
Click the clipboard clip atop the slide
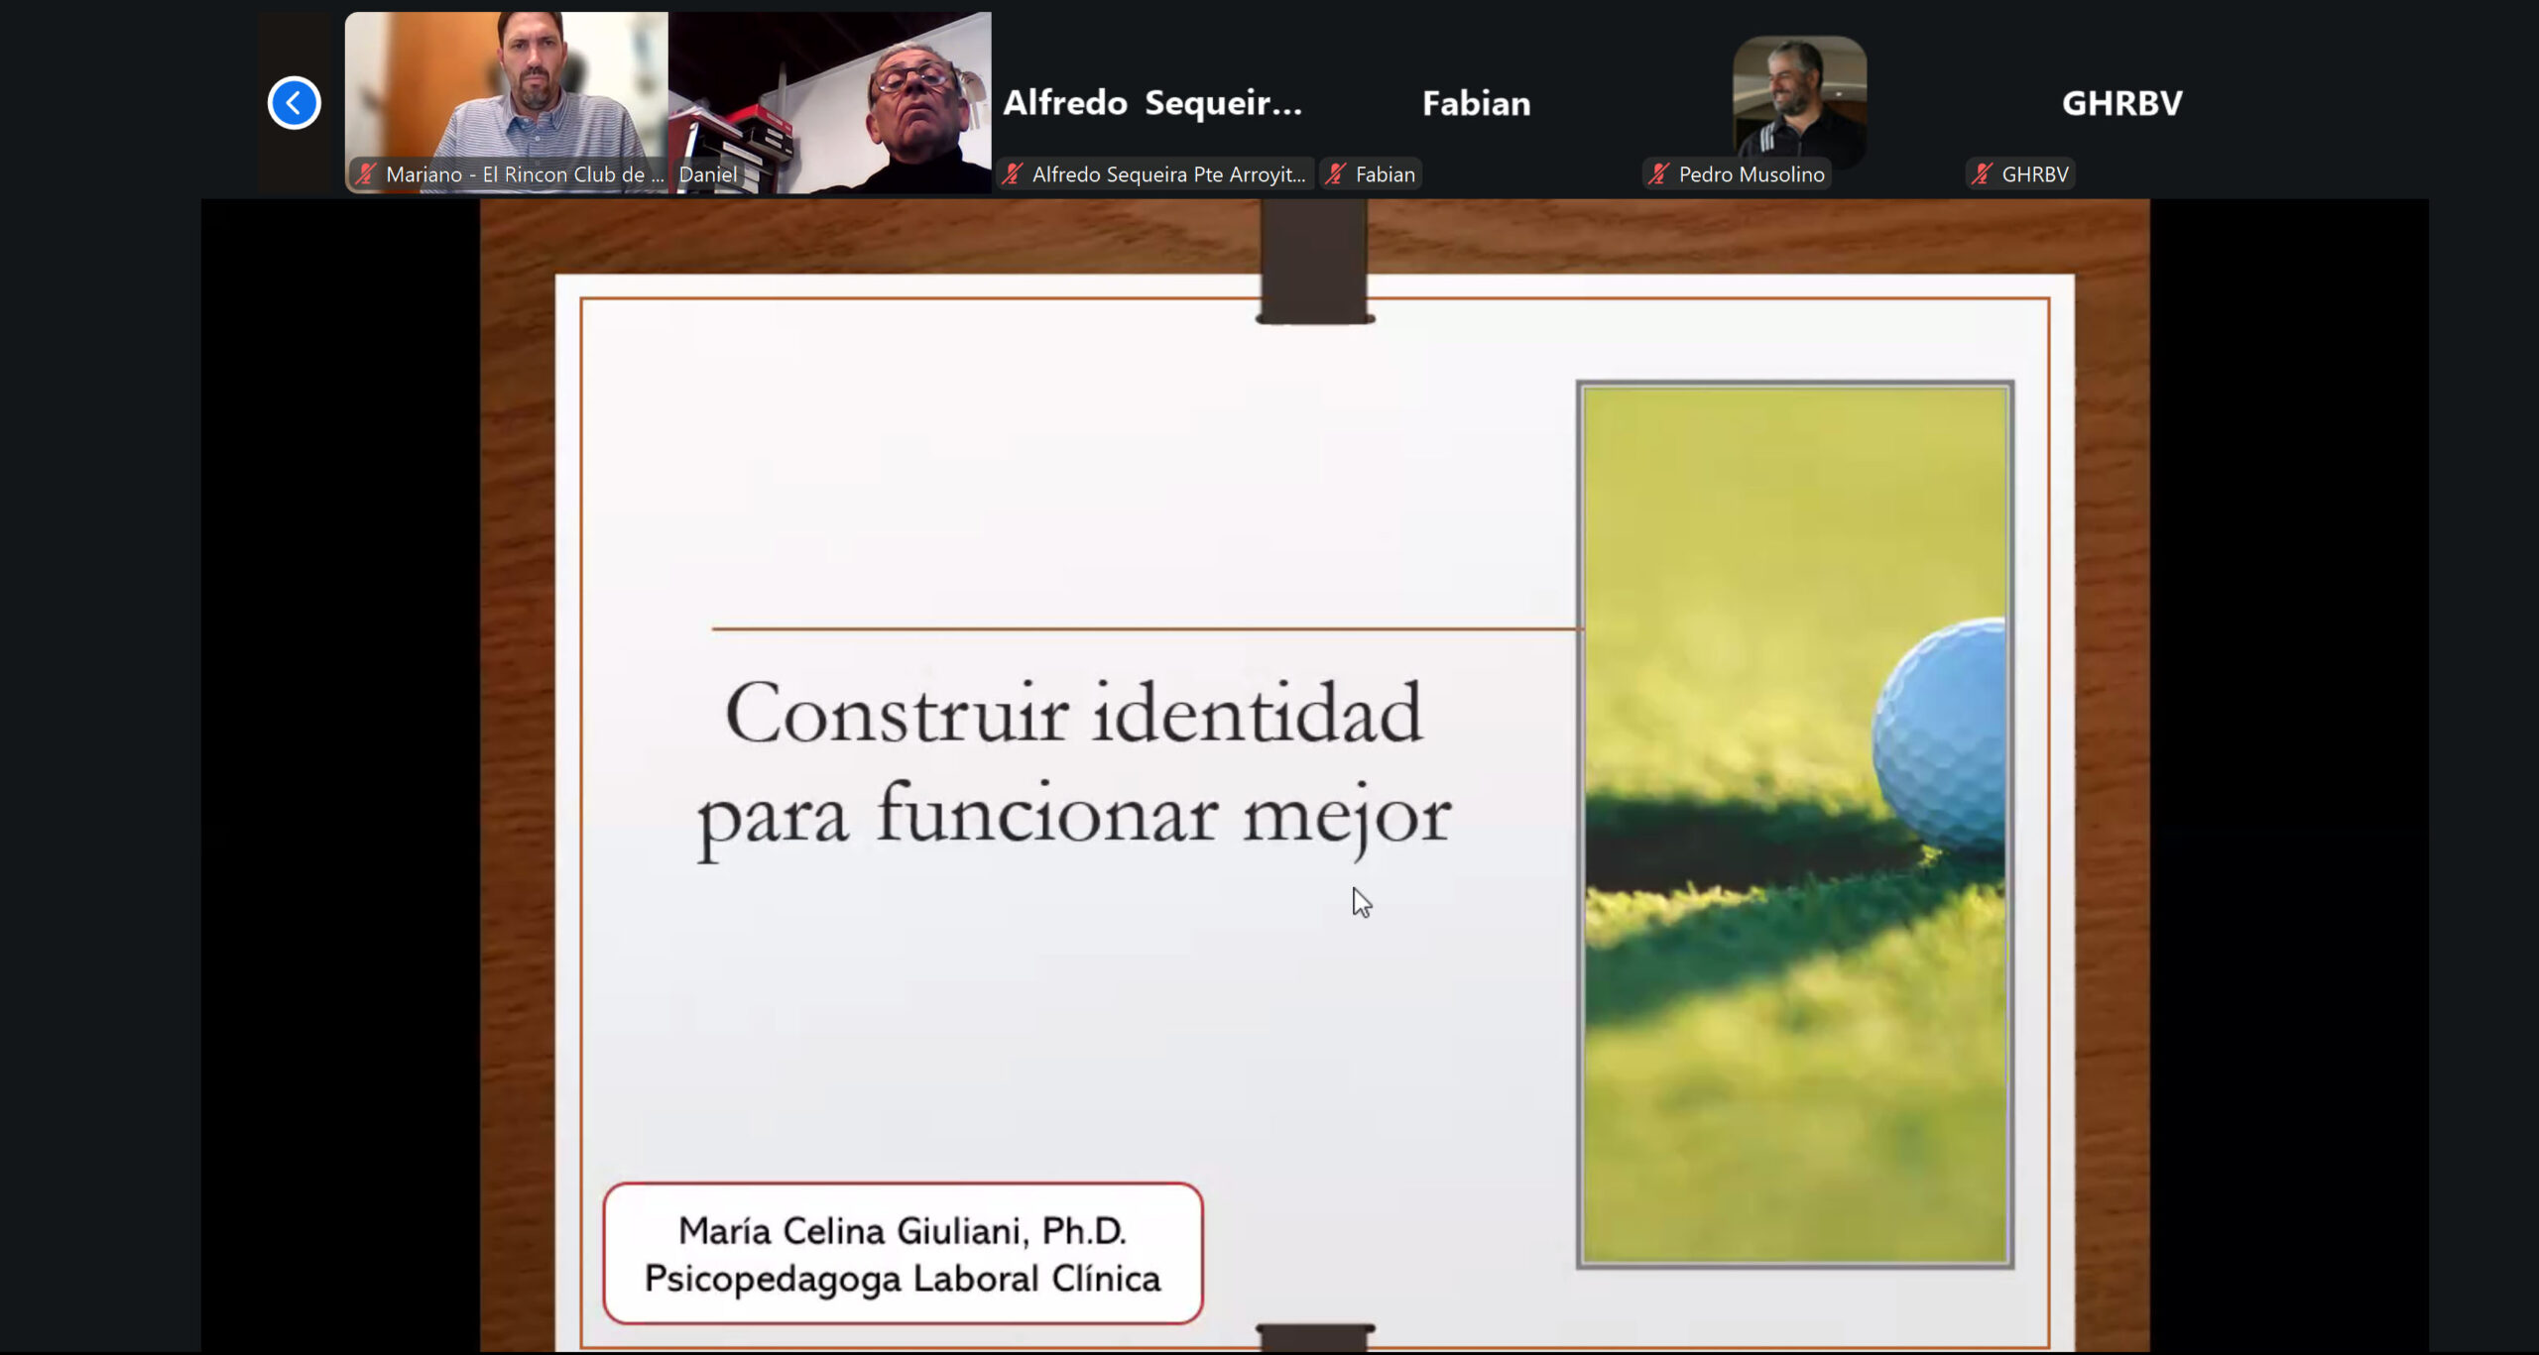click(x=1314, y=263)
